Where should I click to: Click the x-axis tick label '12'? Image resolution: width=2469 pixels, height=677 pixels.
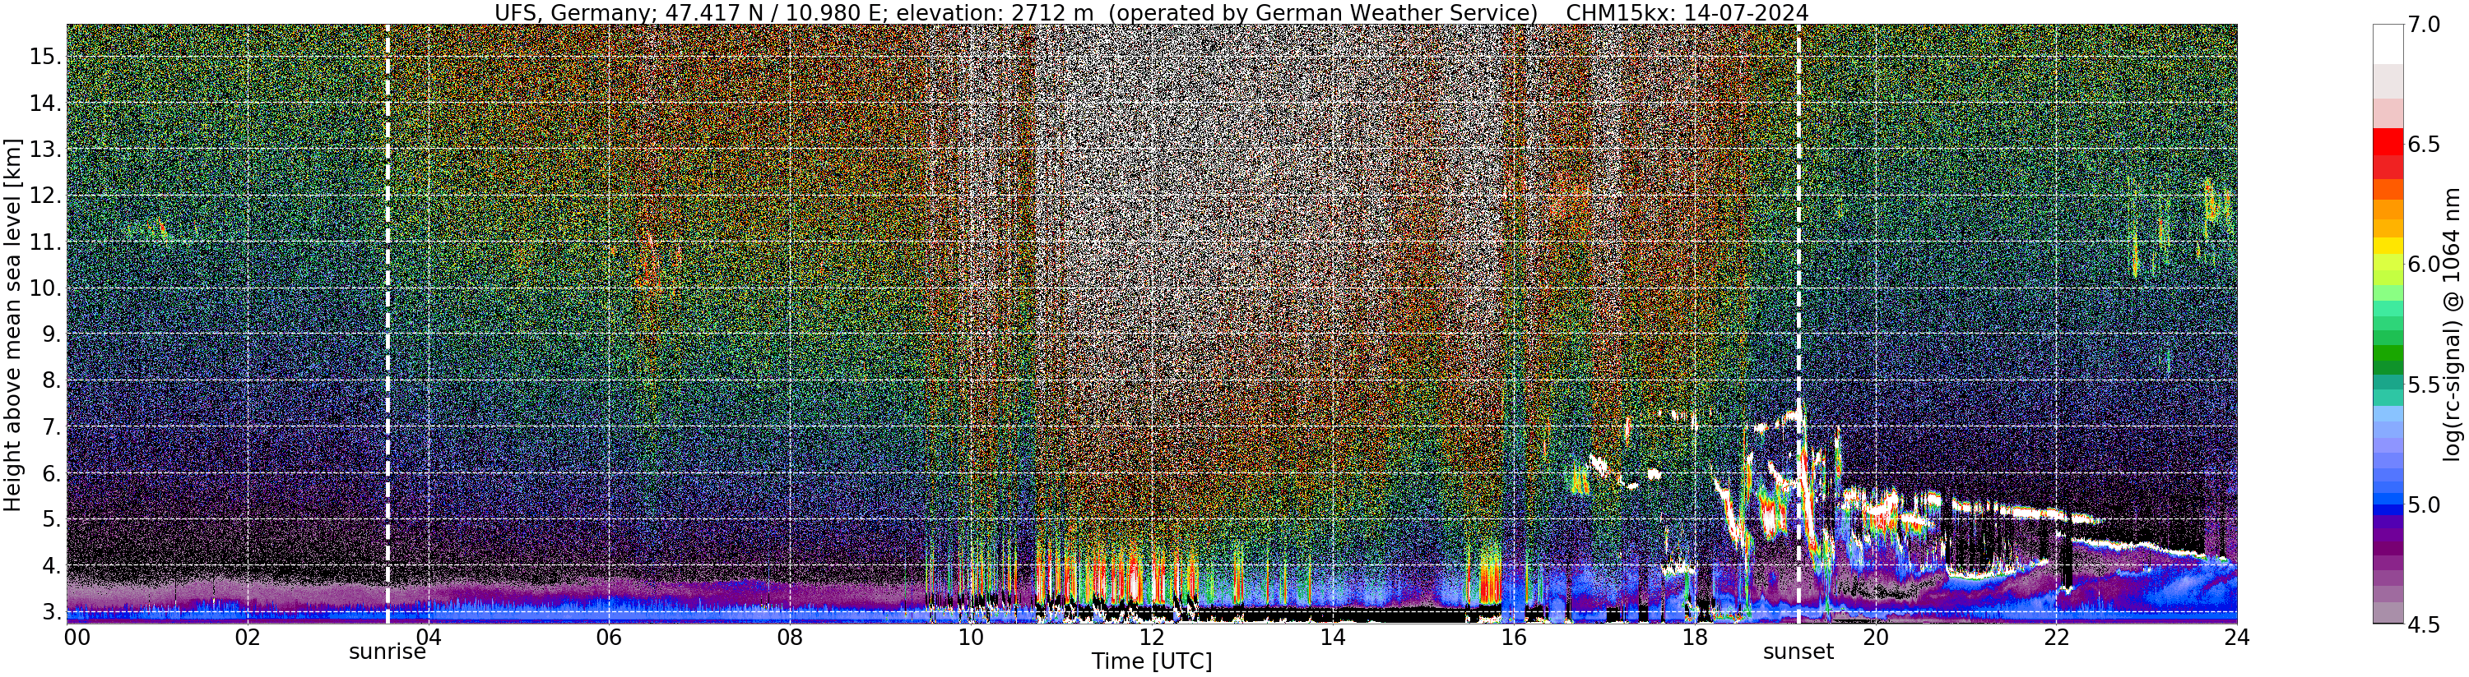tap(1151, 638)
